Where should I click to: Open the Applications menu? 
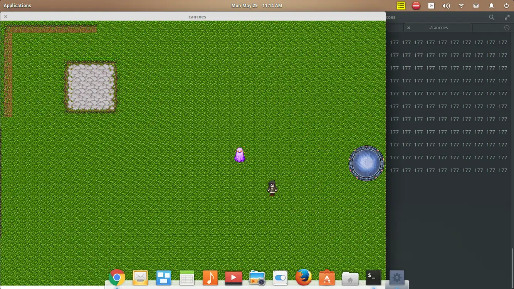[x=17, y=5]
